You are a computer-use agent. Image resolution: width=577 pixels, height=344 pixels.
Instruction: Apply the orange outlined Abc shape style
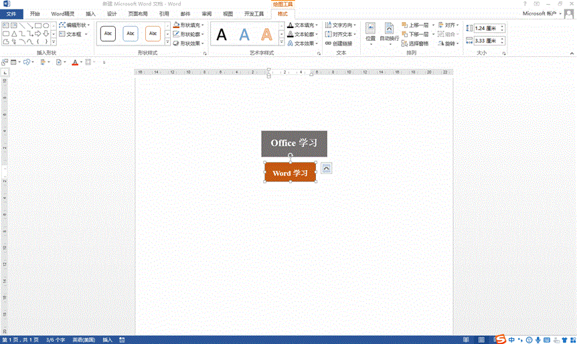pos(153,33)
